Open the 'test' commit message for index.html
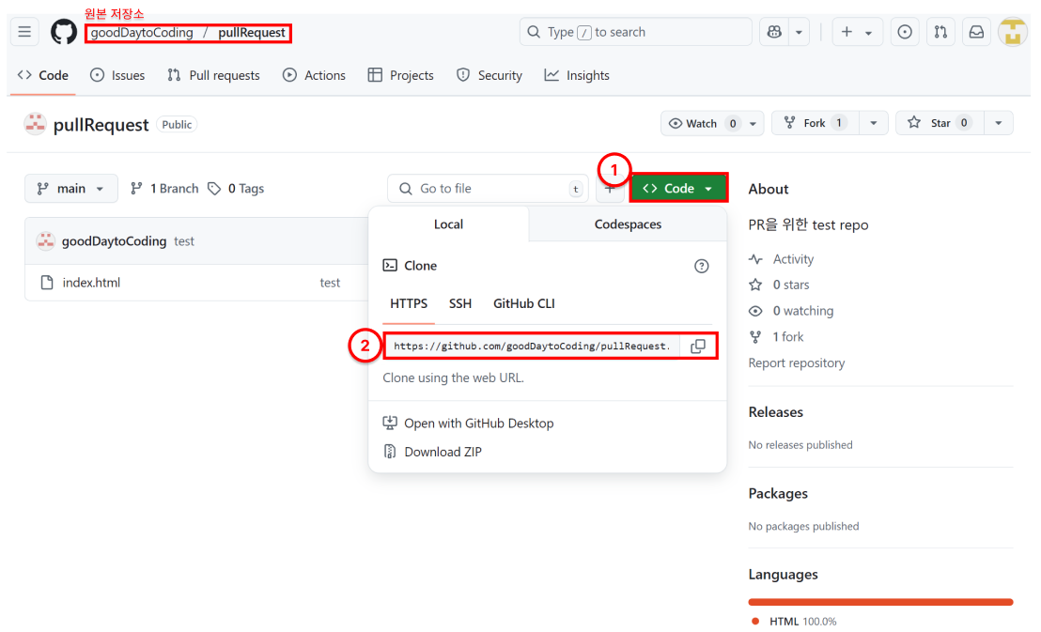The width and height of the screenshot is (1041, 632). pyautogui.click(x=330, y=283)
